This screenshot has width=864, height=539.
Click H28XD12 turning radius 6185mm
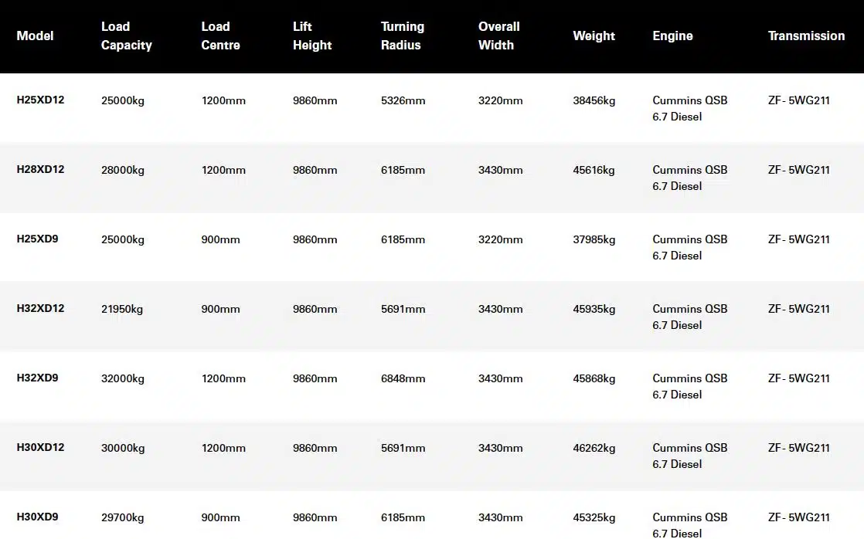(x=403, y=170)
